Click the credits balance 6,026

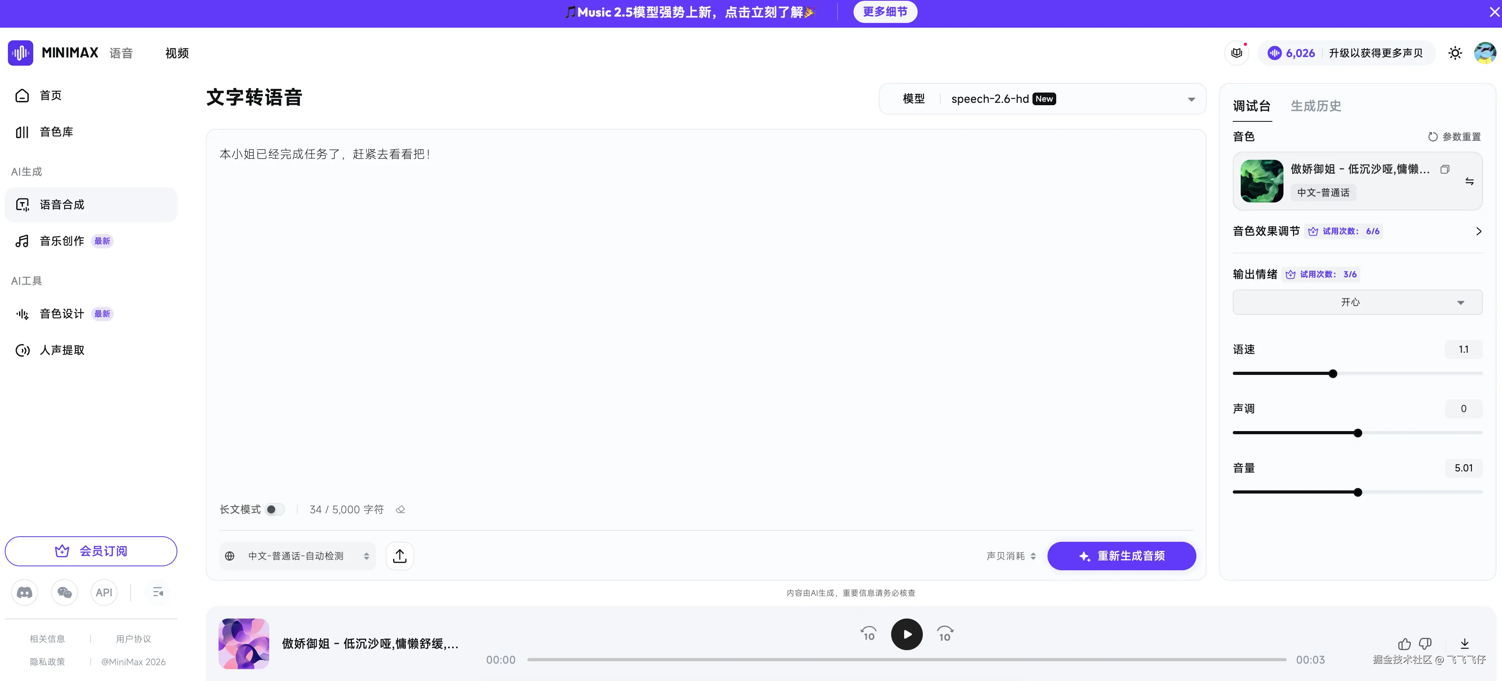pos(1291,53)
